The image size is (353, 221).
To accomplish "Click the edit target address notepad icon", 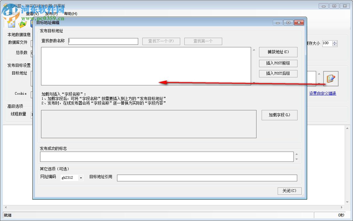I will click(x=331, y=79).
